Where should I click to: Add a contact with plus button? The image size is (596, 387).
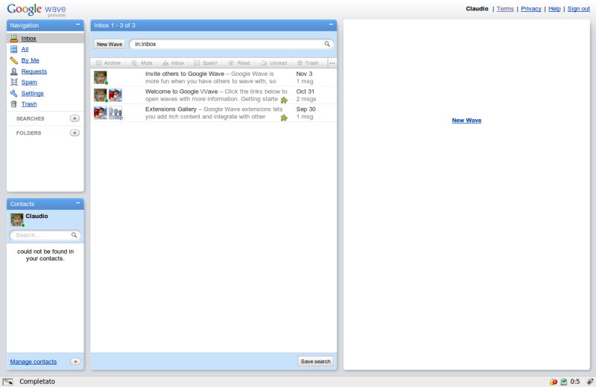pos(75,362)
